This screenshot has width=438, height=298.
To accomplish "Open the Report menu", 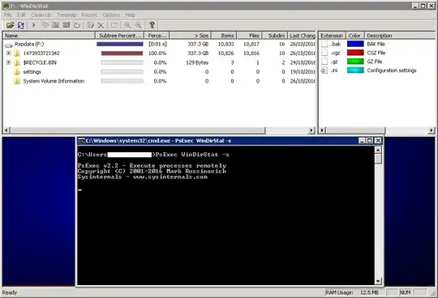I will (x=89, y=15).
